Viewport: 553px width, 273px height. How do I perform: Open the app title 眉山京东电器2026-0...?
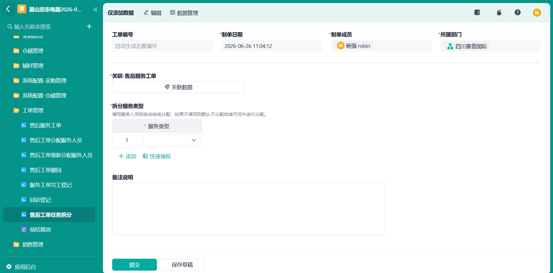[55, 10]
